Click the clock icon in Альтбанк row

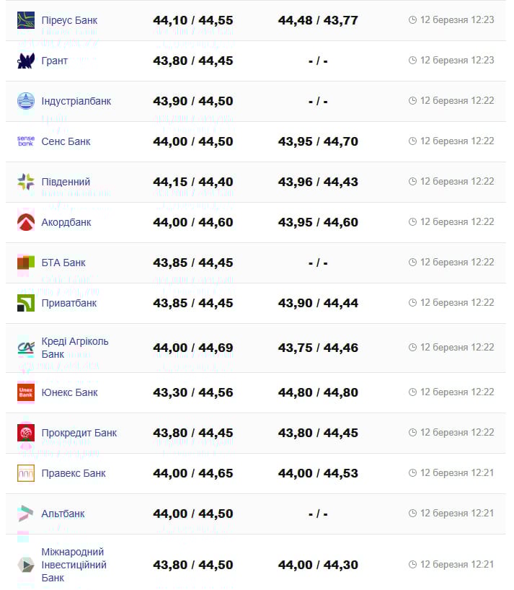(x=412, y=514)
